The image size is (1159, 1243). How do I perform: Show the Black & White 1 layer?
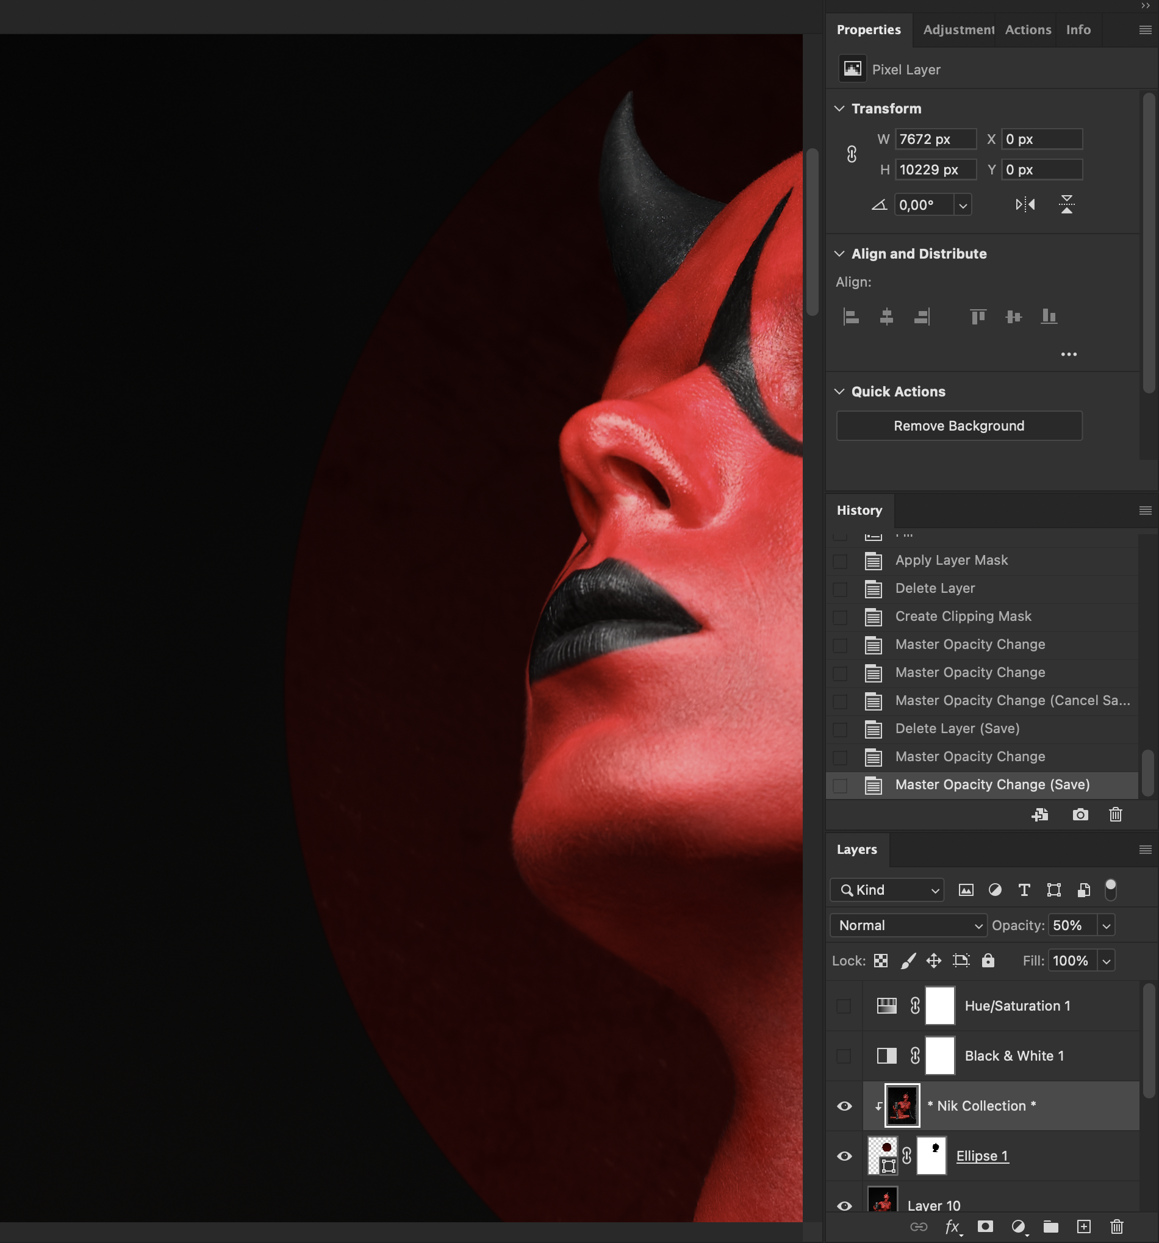pyautogui.click(x=844, y=1056)
